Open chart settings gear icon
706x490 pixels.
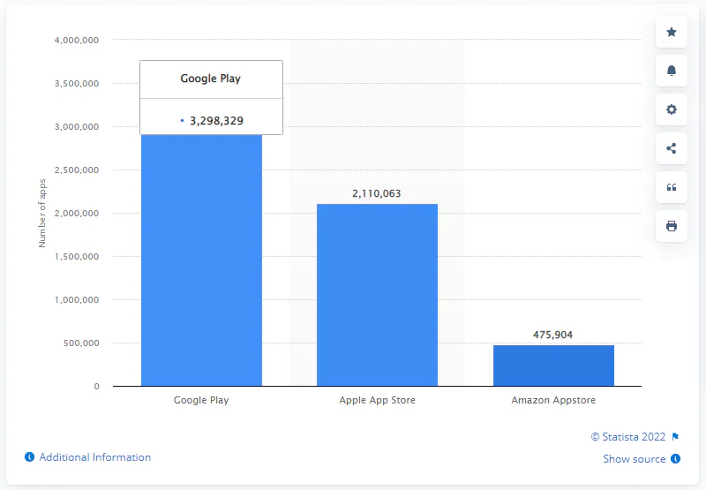[672, 109]
